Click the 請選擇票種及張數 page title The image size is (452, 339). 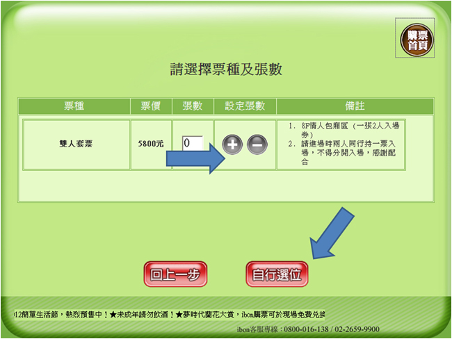click(x=226, y=69)
